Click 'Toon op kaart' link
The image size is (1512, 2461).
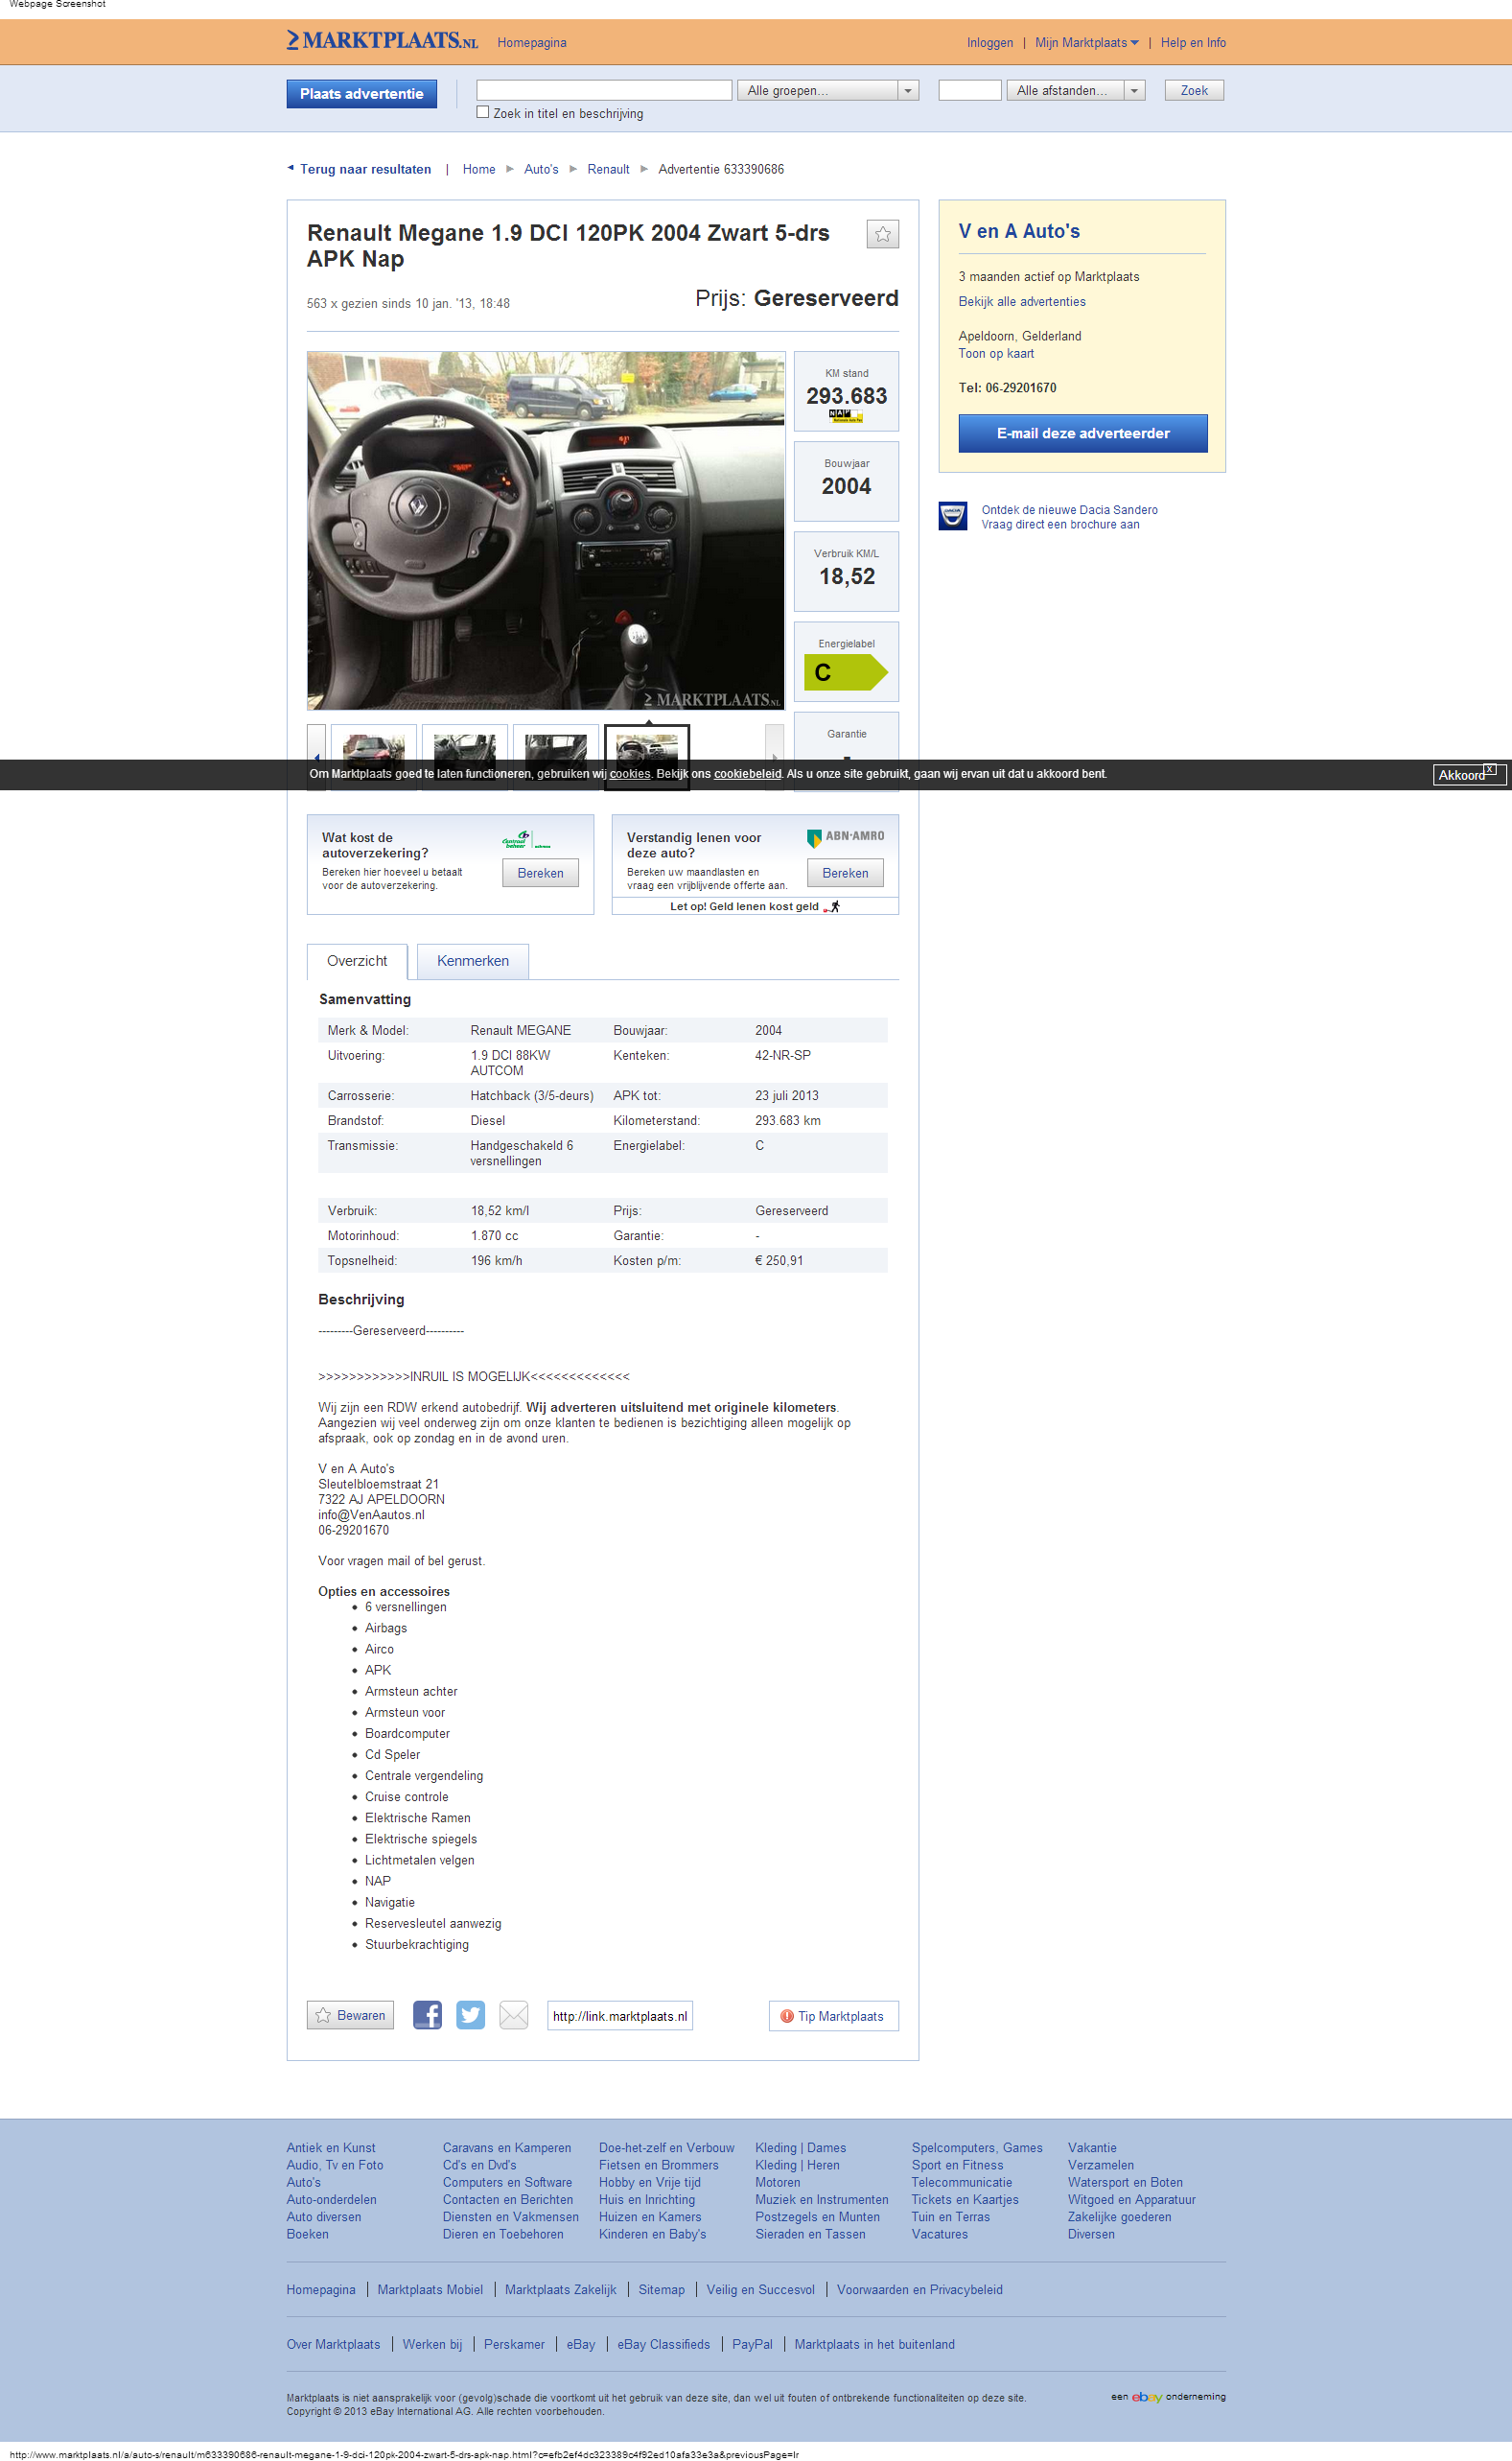click(996, 353)
